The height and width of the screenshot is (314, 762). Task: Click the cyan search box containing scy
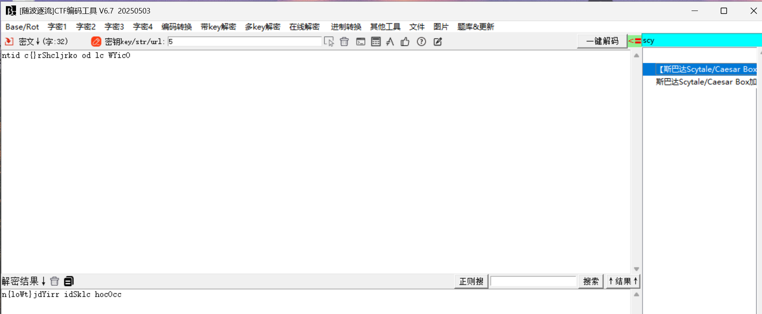coord(700,40)
